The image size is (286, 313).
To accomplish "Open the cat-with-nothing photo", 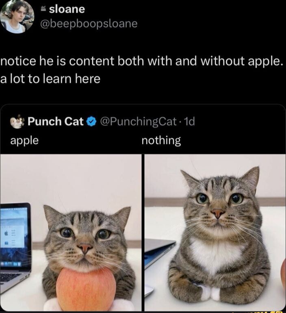I will [x=215, y=233].
